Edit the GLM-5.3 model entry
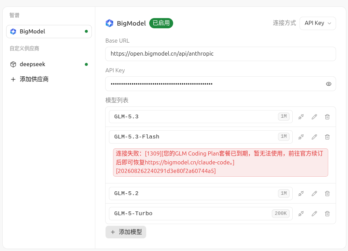 [x=314, y=117]
